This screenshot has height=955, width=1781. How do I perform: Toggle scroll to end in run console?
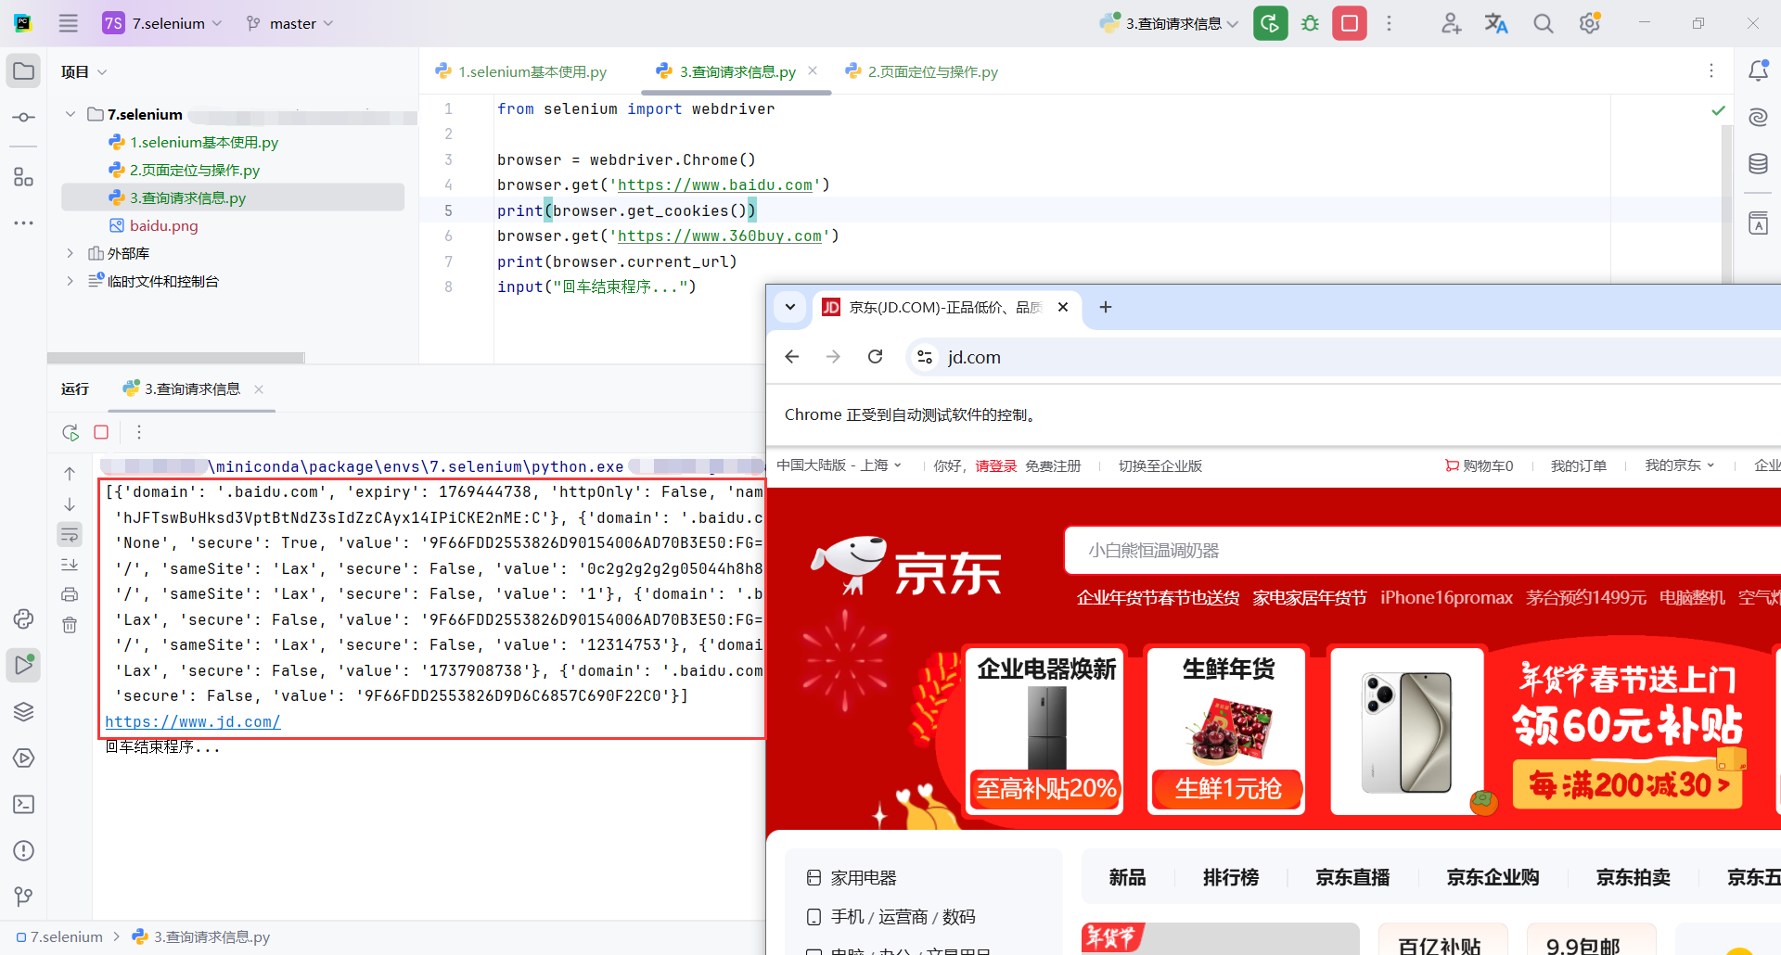point(70,565)
